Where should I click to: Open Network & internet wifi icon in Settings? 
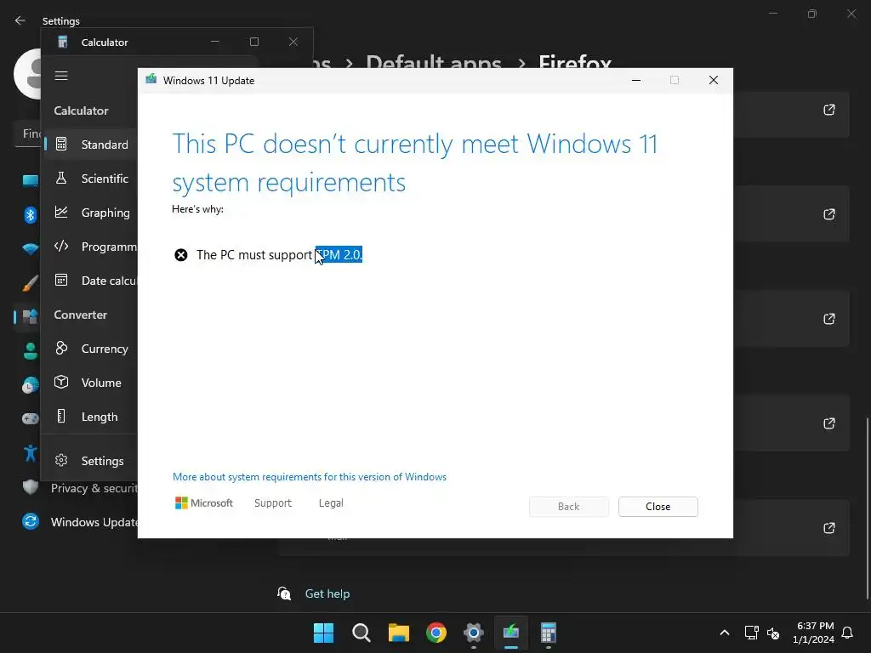pyautogui.click(x=31, y=249)
